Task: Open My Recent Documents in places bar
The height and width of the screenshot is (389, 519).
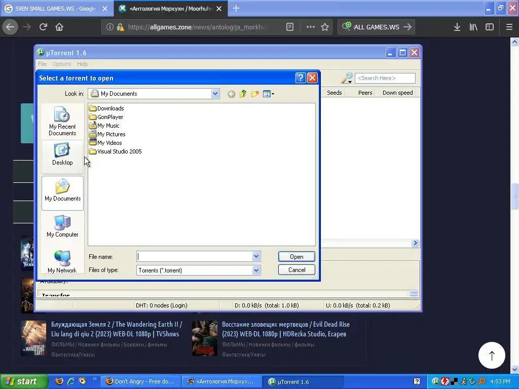Action: [x=62, y=121]
